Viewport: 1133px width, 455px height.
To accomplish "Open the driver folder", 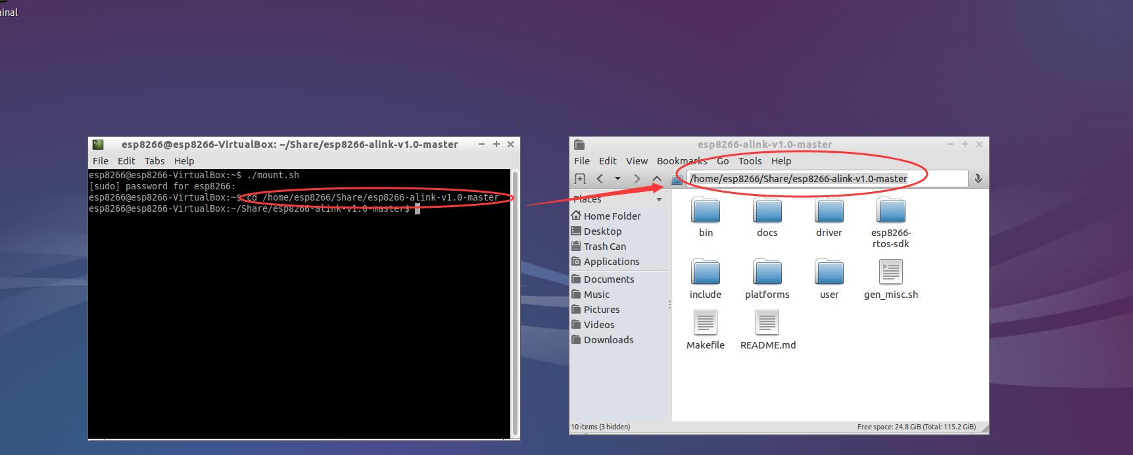I will point(829,217).
